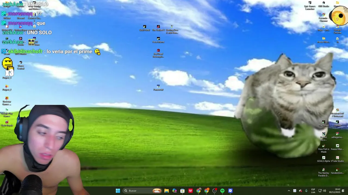Open the Skull Hotel desktop shortcut
348x195 pixels.
[145, 28]
